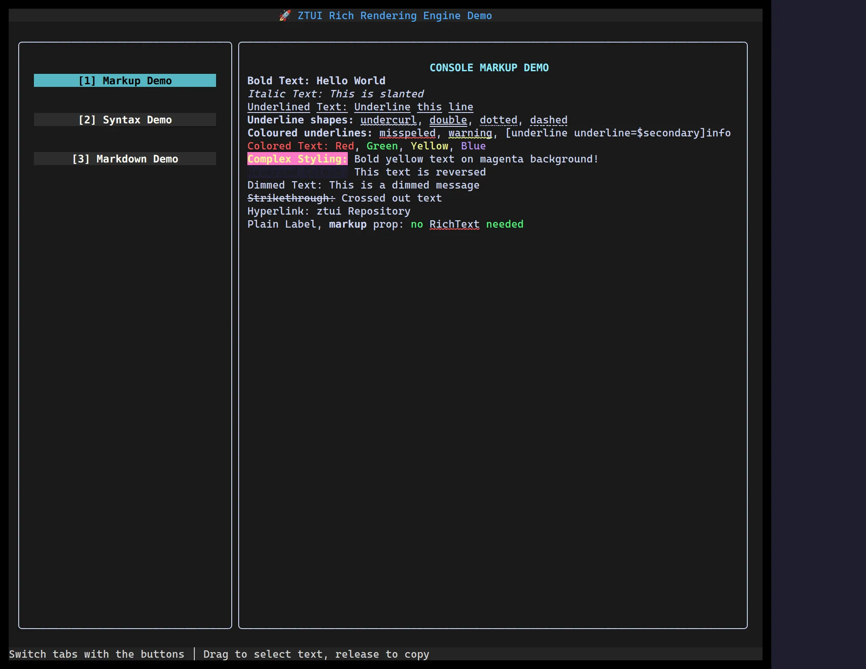Click the undercurl underlined word
The height and width of the screenshot is (669, 866).
(x=389, y=120)
